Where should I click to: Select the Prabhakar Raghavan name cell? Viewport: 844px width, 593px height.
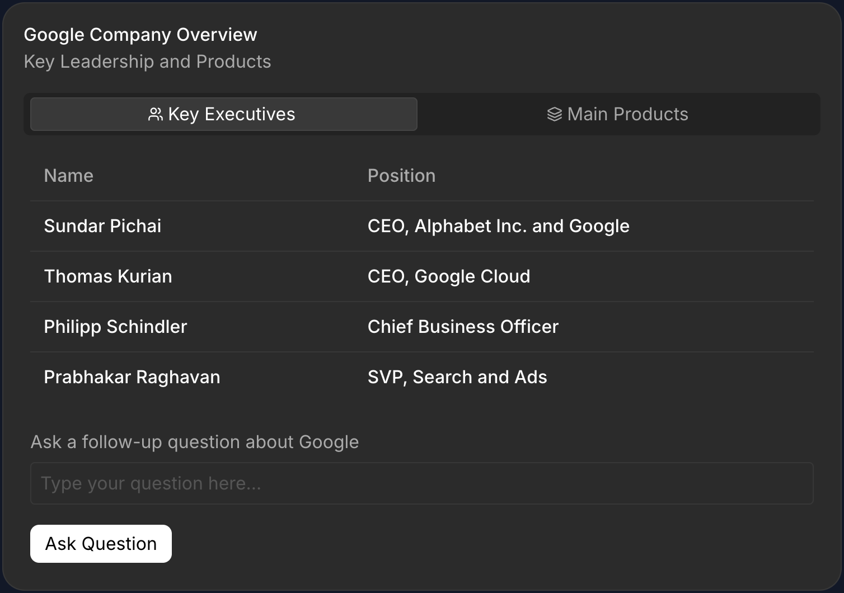click(x=132, y=377)
